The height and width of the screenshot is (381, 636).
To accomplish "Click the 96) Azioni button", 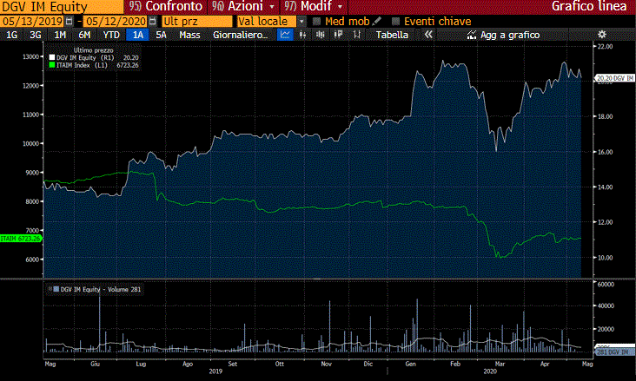I will point(243,6).
